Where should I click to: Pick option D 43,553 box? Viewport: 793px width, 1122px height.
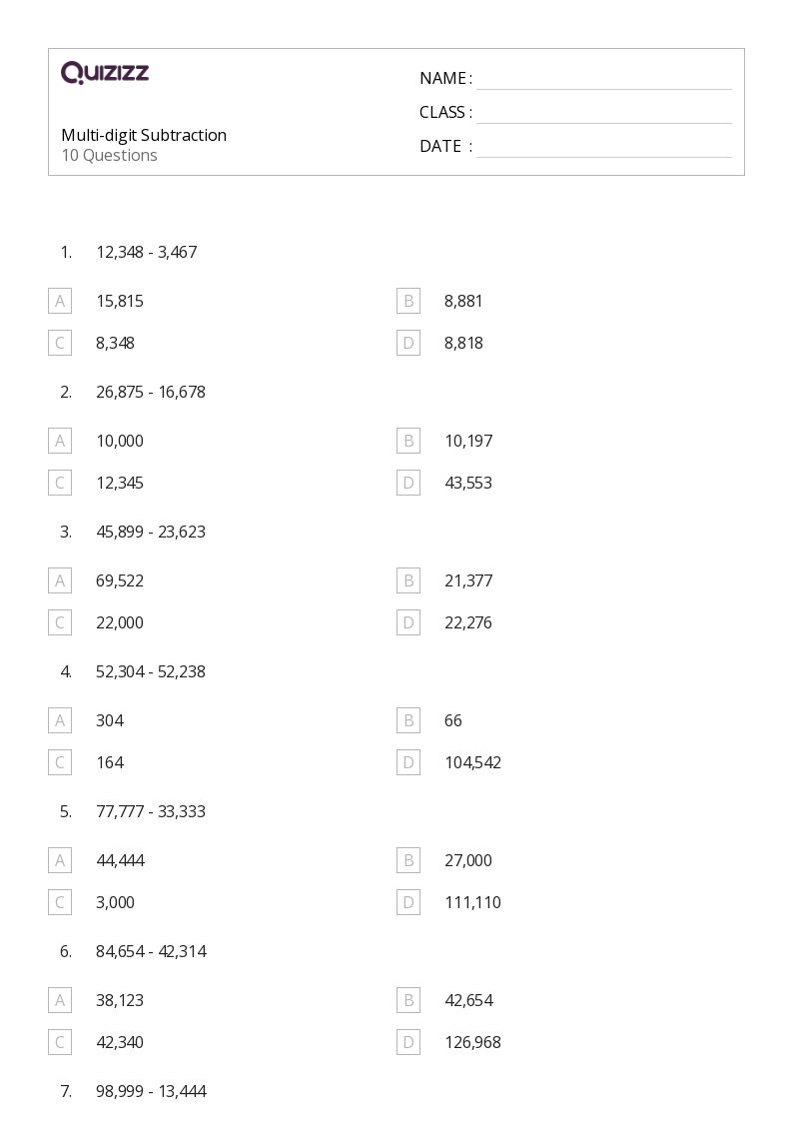pyautogui.click(x=408, y=483)
